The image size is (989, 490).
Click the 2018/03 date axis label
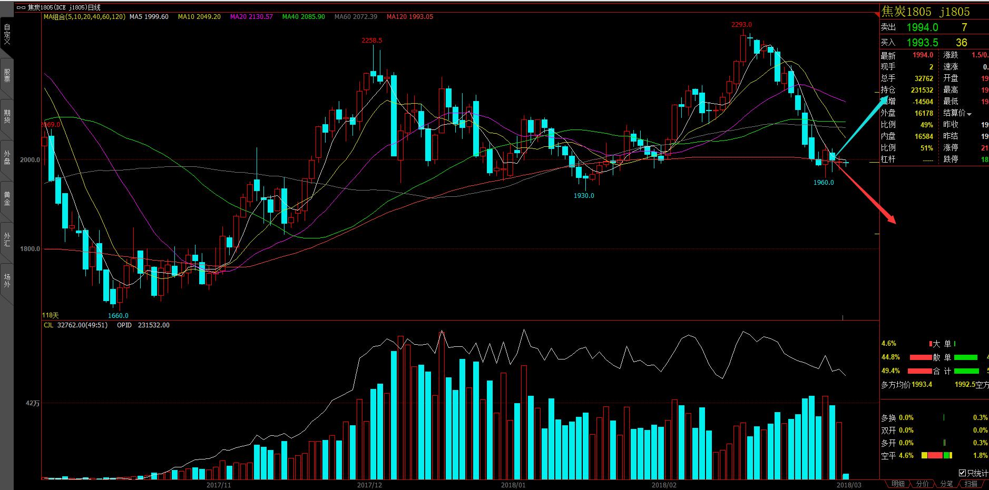849,485
